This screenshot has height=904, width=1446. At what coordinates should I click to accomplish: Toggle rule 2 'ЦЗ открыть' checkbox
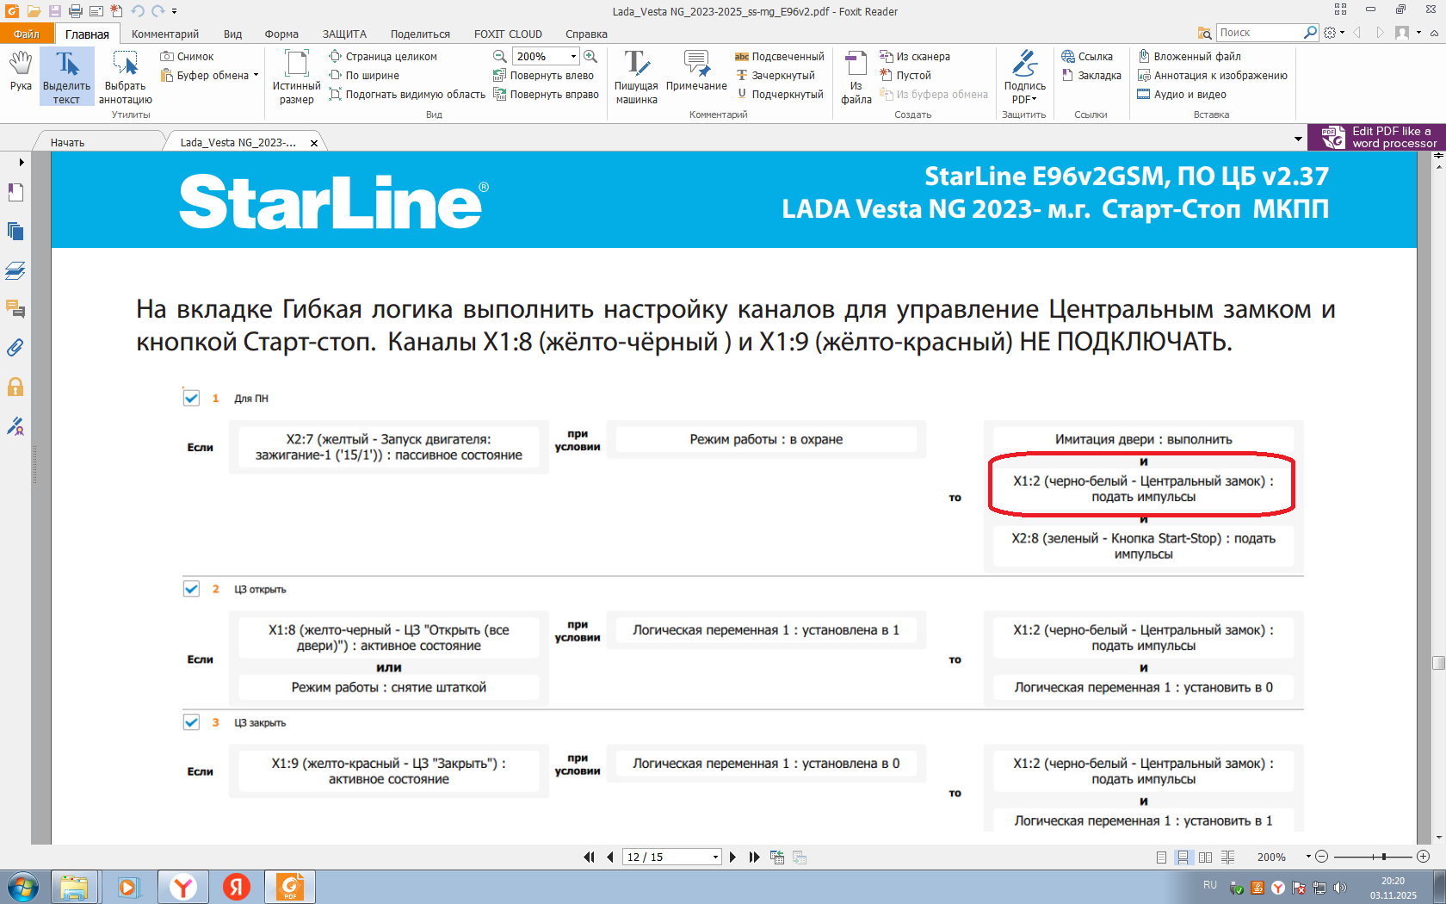[x=191, y=589]
